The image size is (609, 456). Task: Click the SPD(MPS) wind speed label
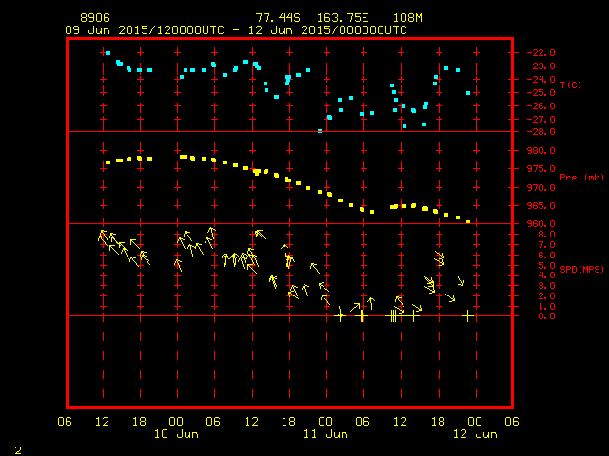click(x=581, y=269)
